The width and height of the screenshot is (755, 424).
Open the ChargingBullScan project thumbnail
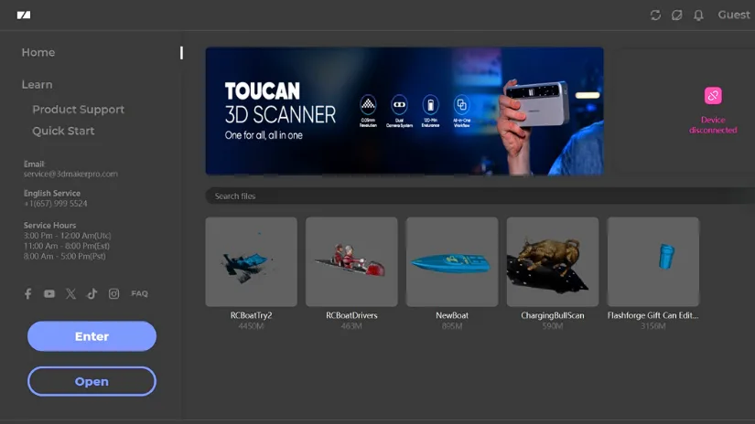pyautogui.click(x=552, y=261)
